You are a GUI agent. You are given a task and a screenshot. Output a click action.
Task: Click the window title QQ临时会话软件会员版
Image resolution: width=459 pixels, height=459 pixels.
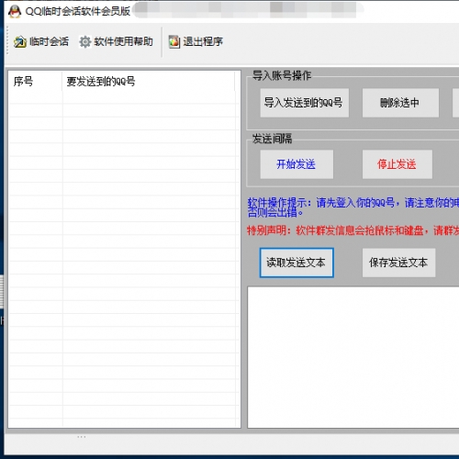[x=78, y=11]
